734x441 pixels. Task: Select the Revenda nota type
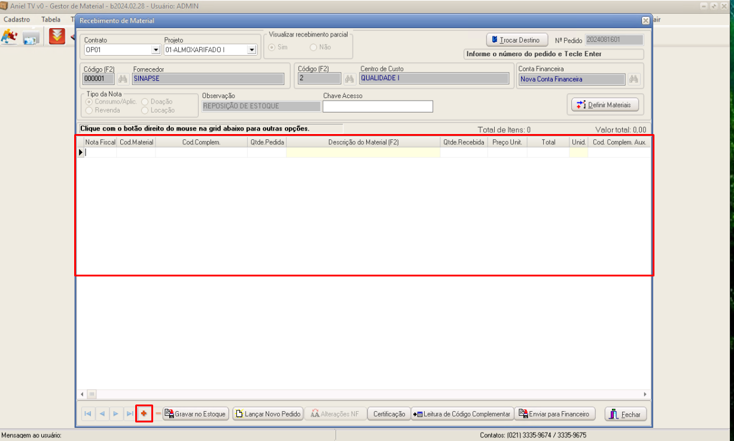90,110
